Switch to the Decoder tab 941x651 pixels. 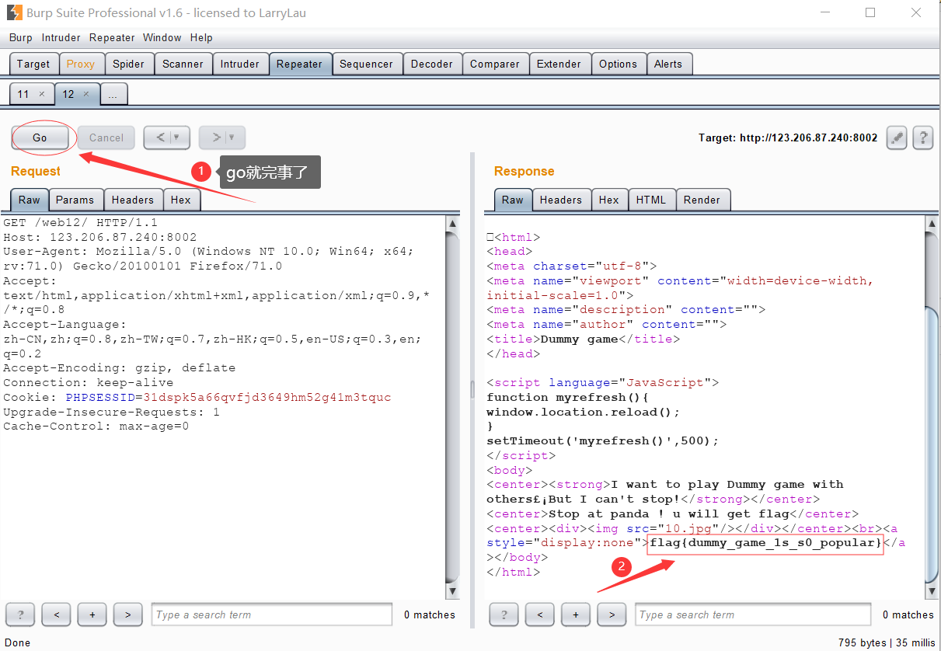[x=432, y=64]
